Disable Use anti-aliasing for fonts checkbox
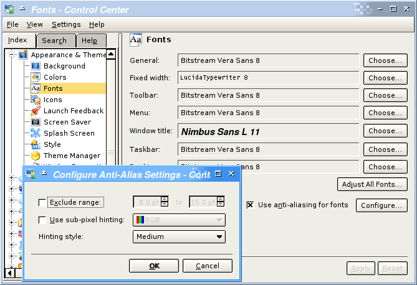 pos(251,205)
